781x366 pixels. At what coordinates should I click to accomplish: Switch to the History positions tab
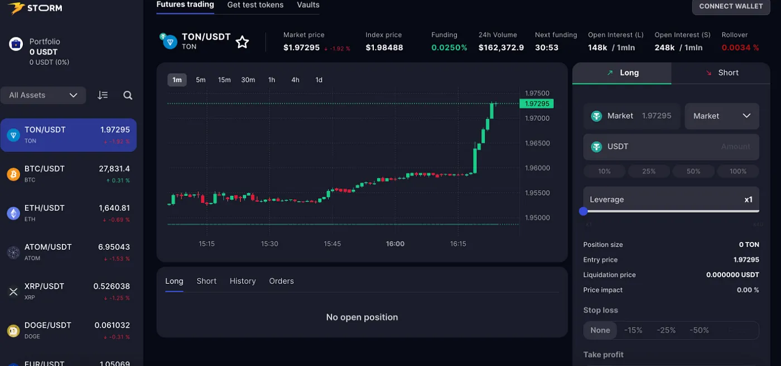(243, 281)
